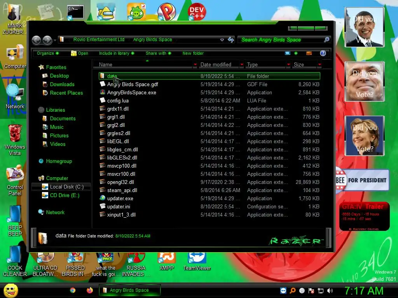Open Homegroup in the navigation pane
Image resolution: width=398 pixels, height=298 pixels.
click(59, 161)
